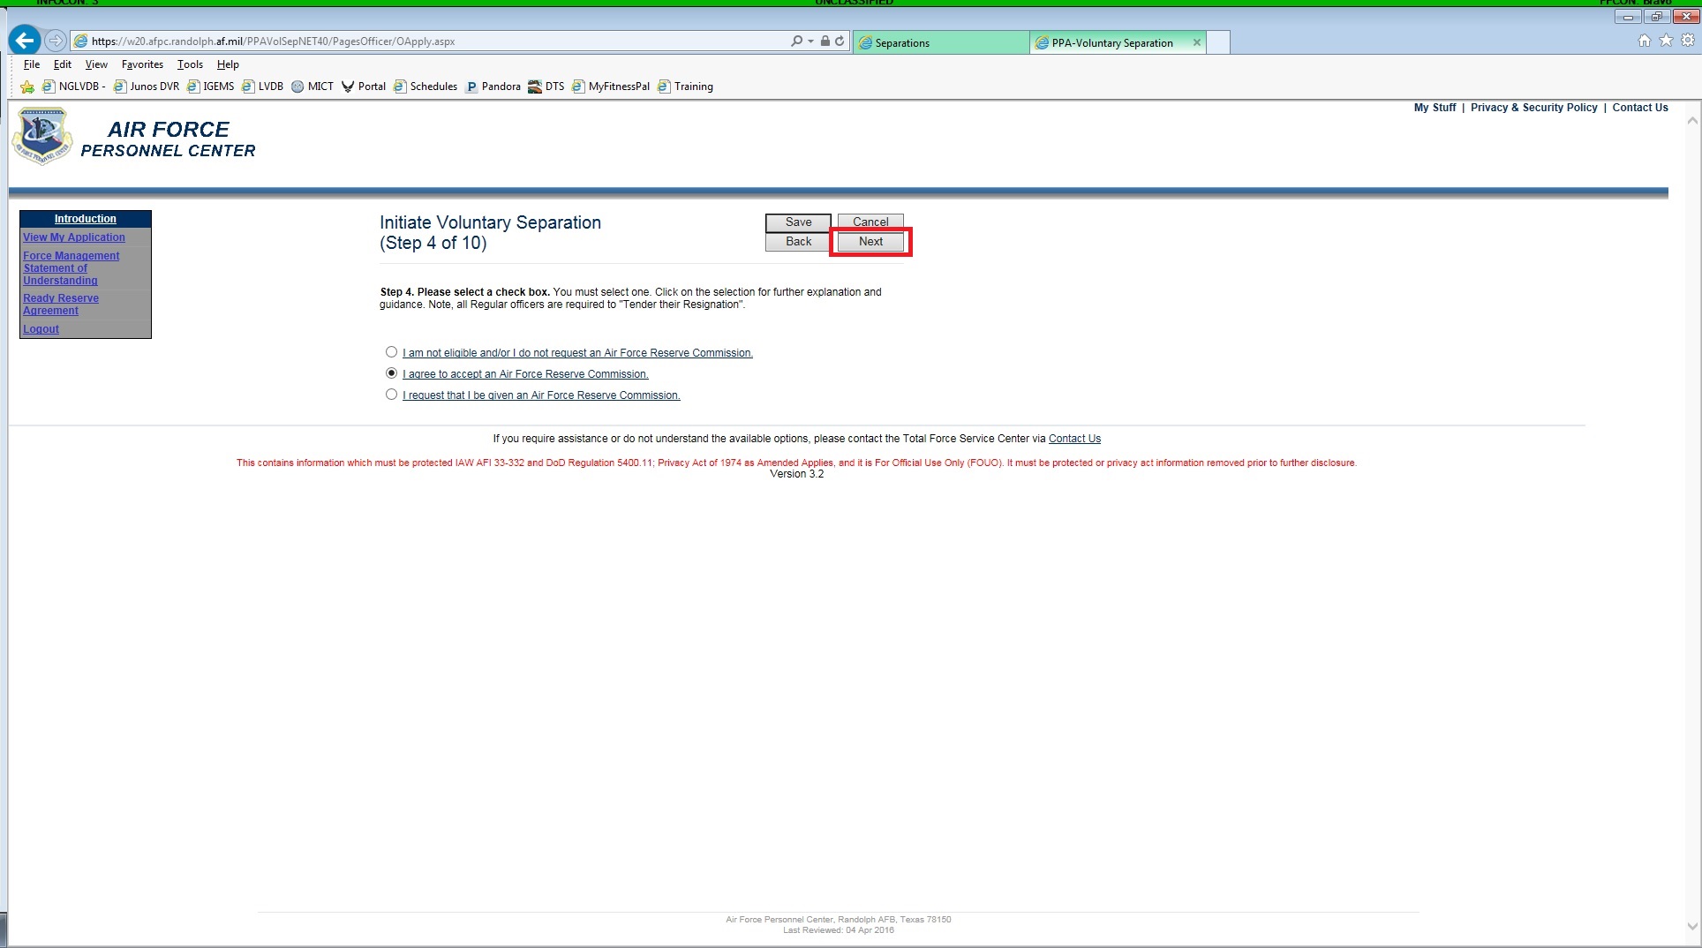Click the Back button
The width and height of the screenshot is (1702, 948).
[798, 242]
